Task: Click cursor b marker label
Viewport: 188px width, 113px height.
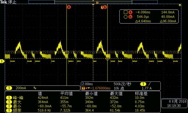Action: (x=105, y=7)
